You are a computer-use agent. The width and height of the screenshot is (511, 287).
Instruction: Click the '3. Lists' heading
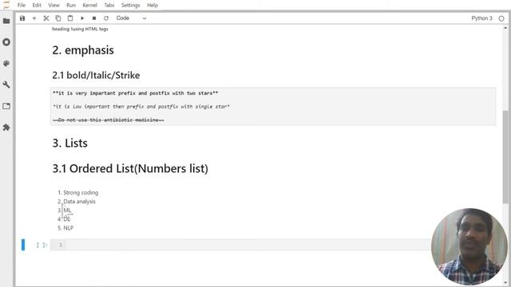pyautogui.click(x=69, y=143)
